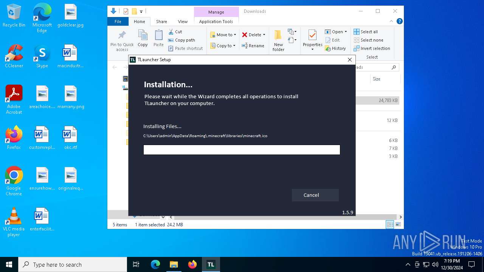This screenshot has height=272, width=484.
Task: Open Microsoft Edge desktop shortcut
Action: [42, 18]
